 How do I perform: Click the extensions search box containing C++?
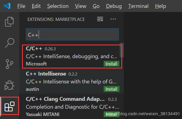(x=72, y=35)
